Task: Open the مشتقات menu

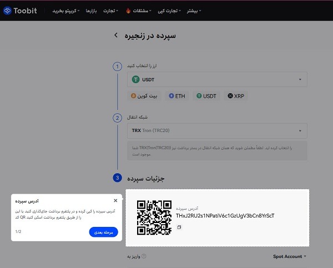Action: pyautogui.click(x=142, y=11)
